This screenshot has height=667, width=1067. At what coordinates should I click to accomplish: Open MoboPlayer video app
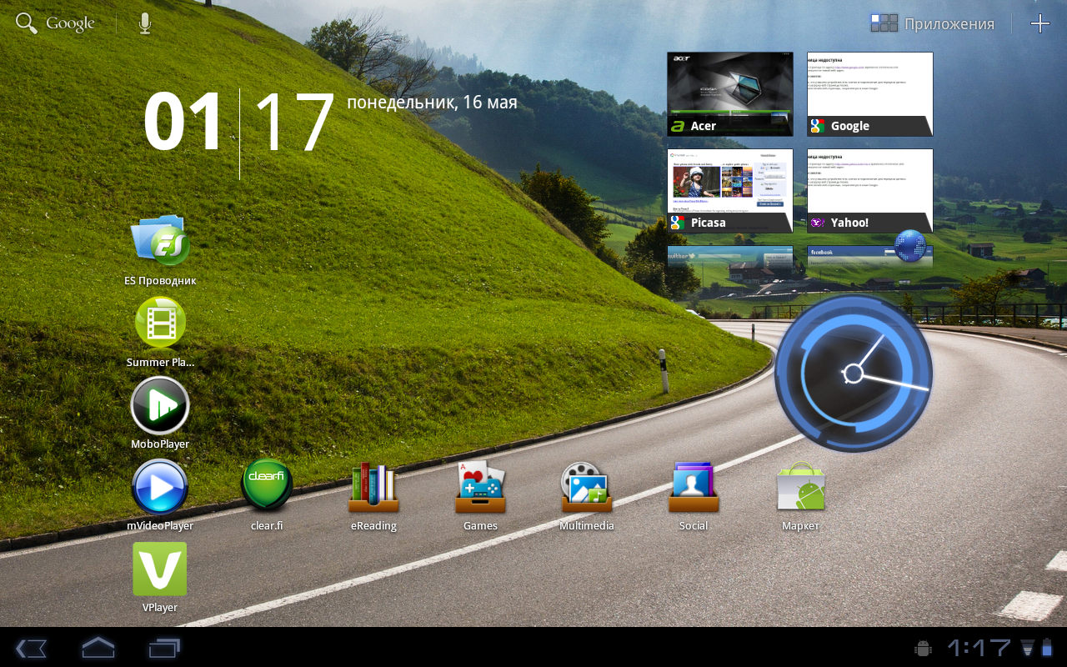pyautogui.click(x=160, y=406)
